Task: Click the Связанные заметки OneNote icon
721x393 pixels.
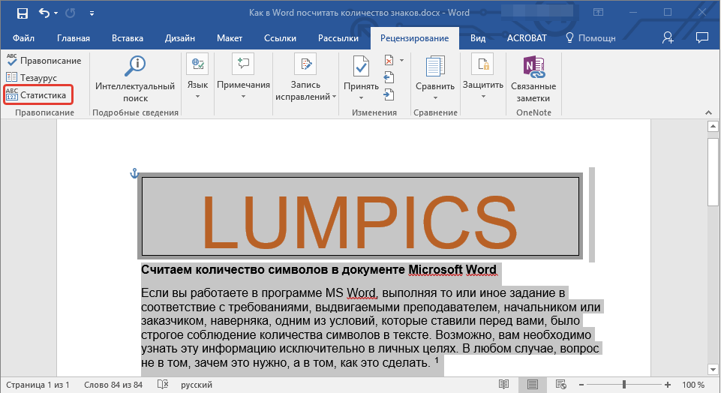Action: pyautogui.click(x=533, y=82)
